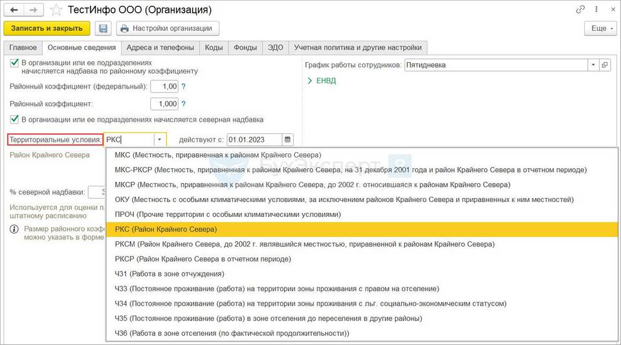Open Настройки организации print settings
This screenshot has width=621, height=345.
(x=167, y=28)
